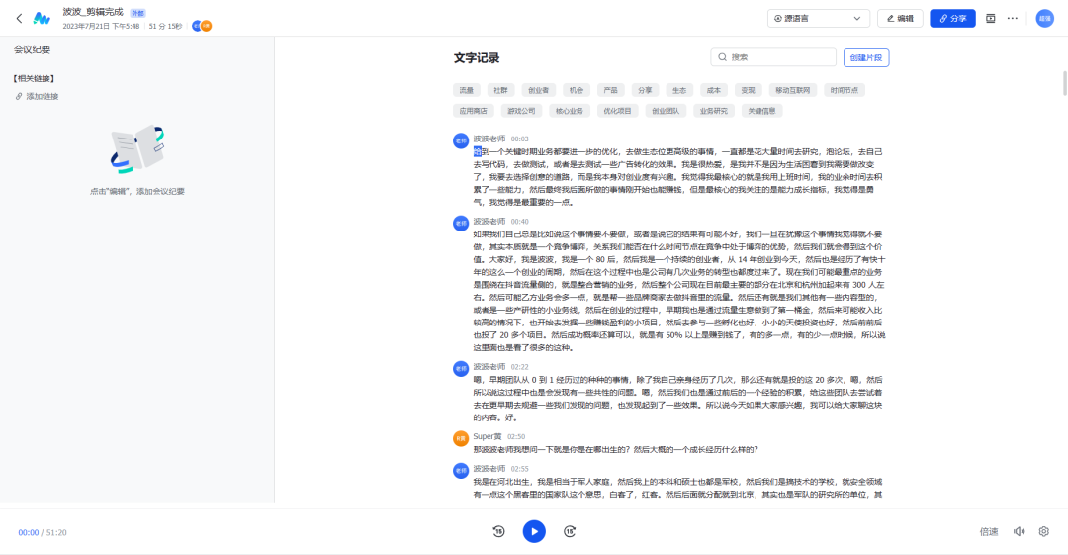Screen dimensions: 1068x555
Task: Open the orange participant avatar in the header
Action: click(x=207, y=26)
